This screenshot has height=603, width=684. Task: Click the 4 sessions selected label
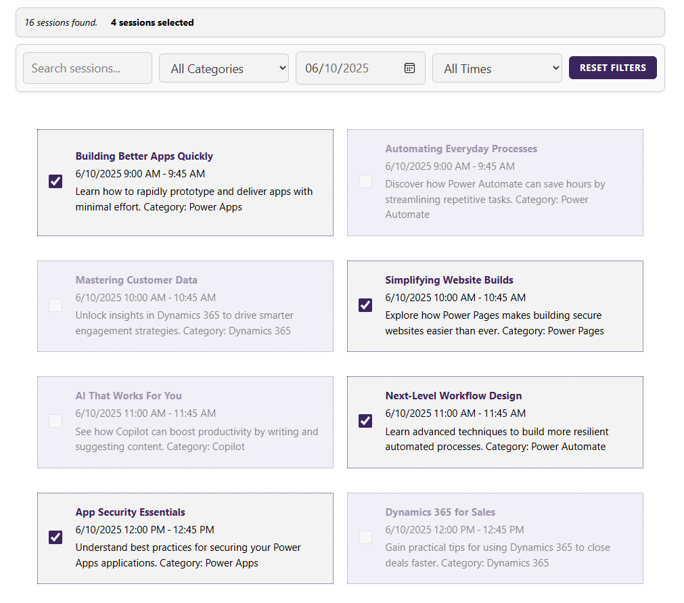tap(152, 22)
